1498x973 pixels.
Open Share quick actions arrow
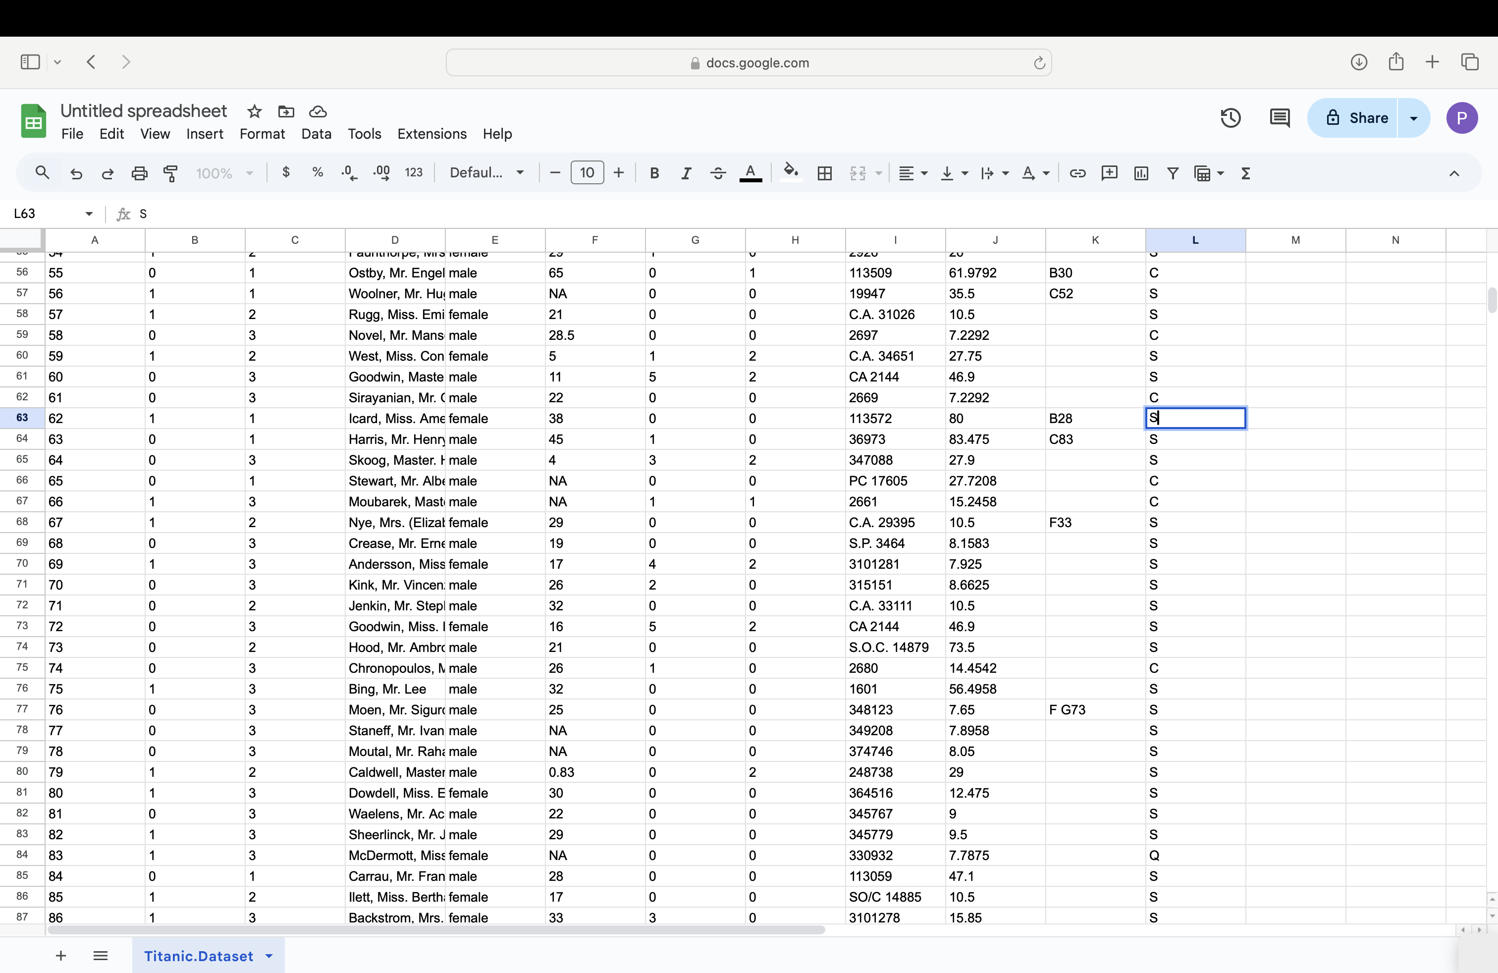[x=1414, y=118]
